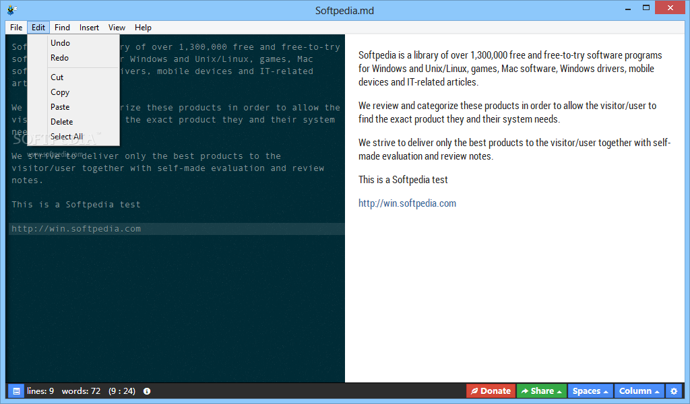The height and width of the screenshot is (404, 690).
Task: Click the red Donate button
Action: pos(491,391)
